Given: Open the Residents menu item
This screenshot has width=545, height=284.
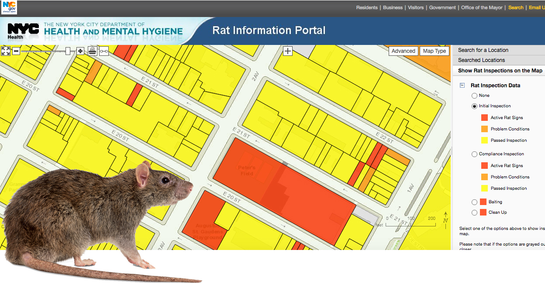Looking at the screenshot, I should (367, 7).
